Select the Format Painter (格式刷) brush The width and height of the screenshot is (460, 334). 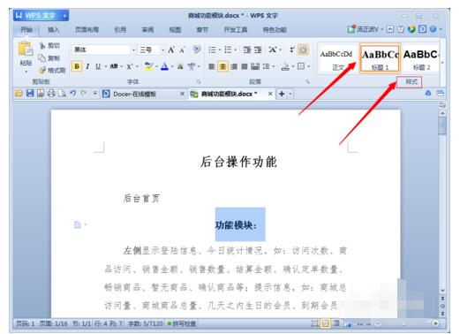42,70
